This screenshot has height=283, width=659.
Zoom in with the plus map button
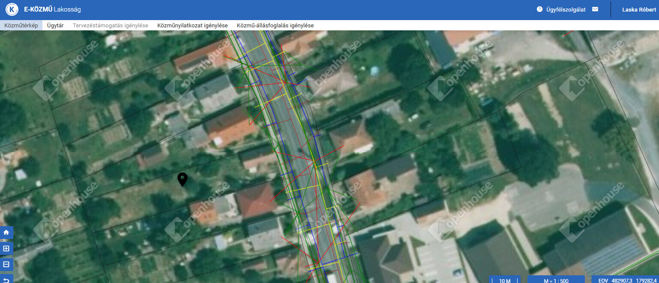(x=6, y=248)
